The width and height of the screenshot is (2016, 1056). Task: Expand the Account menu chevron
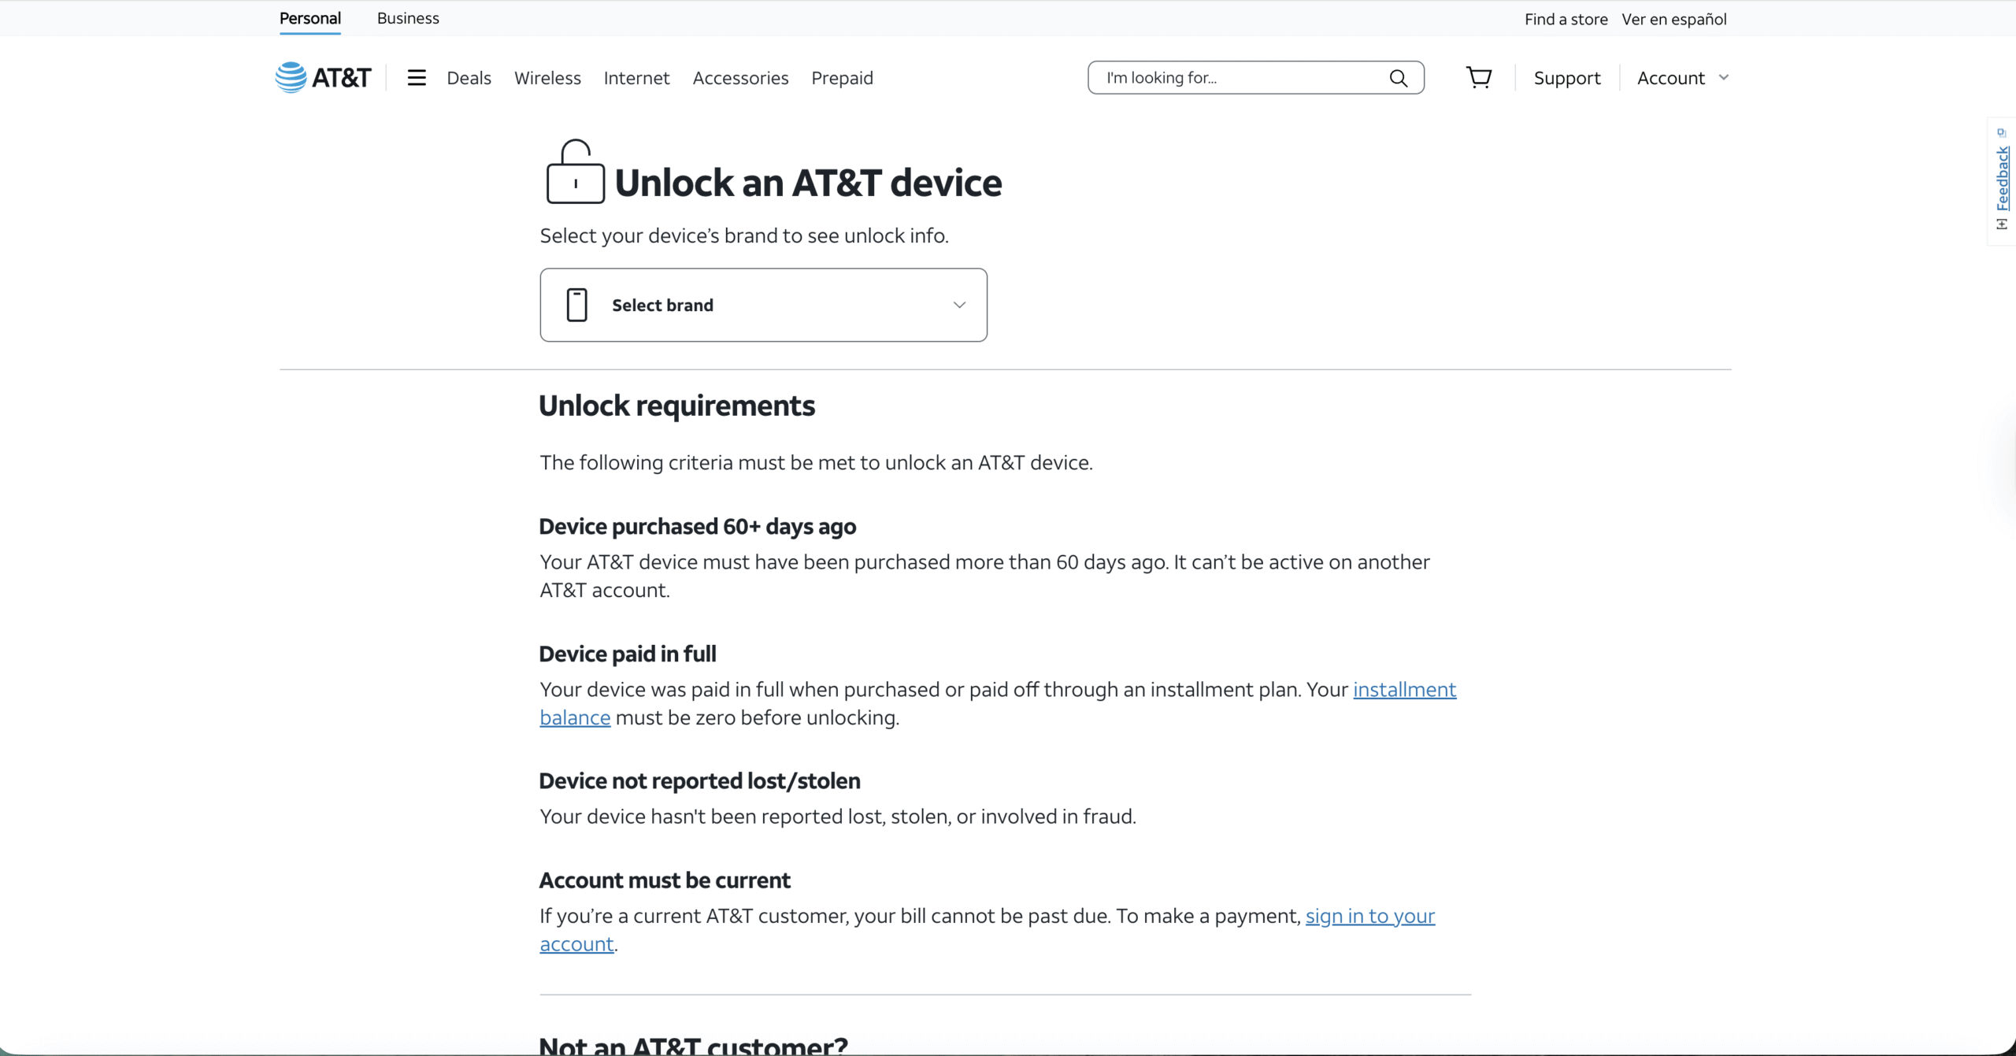[1724, 77]
